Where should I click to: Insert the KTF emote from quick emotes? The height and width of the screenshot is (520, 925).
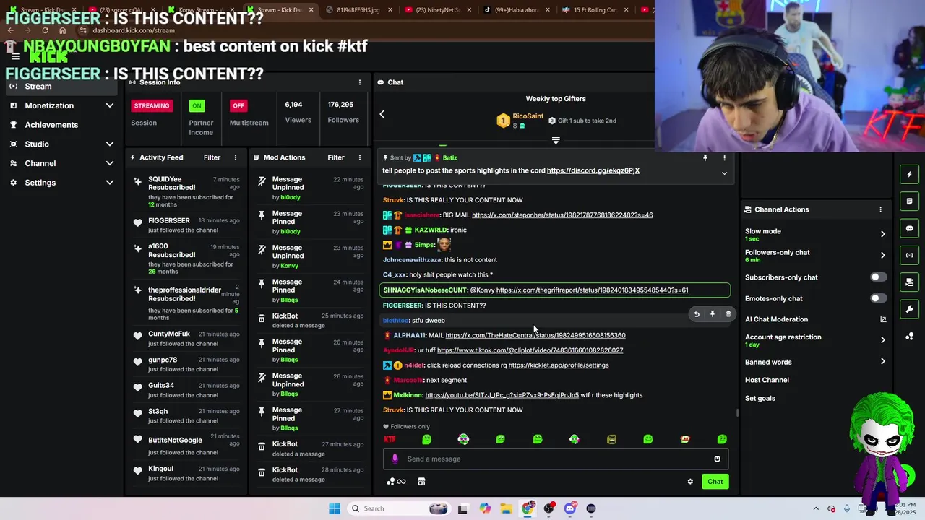pyautogui.click(x=390, y=439)
